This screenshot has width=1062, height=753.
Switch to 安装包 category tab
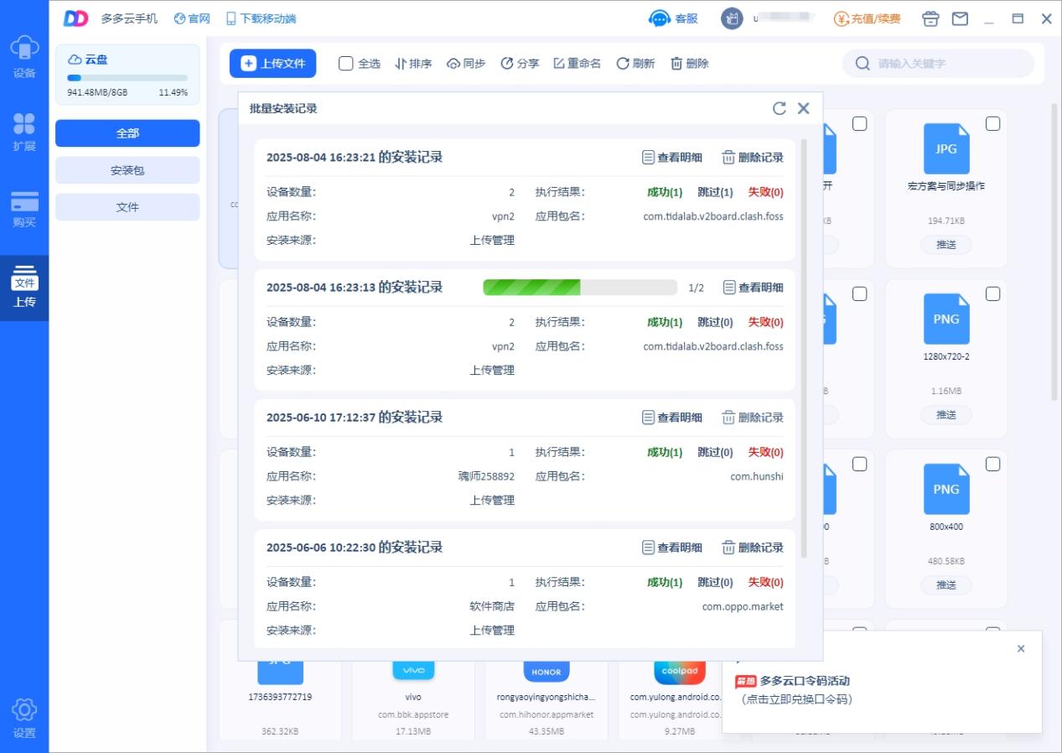pos(127,170)
